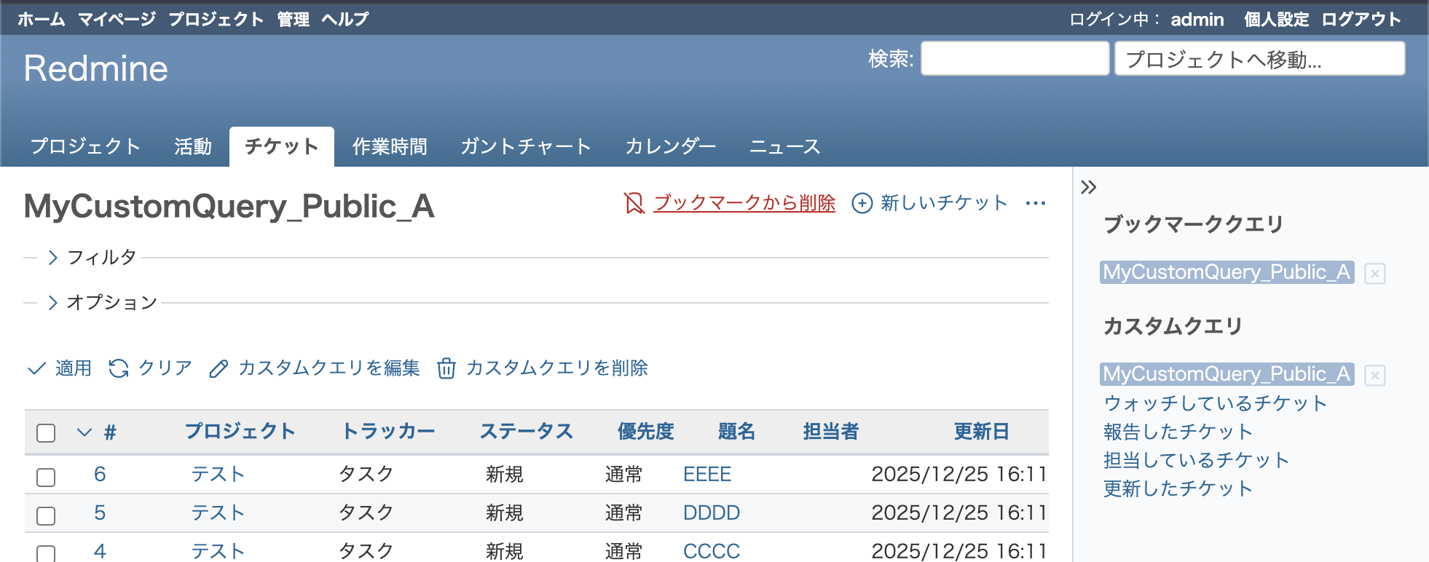
Task: Open the three-dots actions menu
Action: 1035,203
